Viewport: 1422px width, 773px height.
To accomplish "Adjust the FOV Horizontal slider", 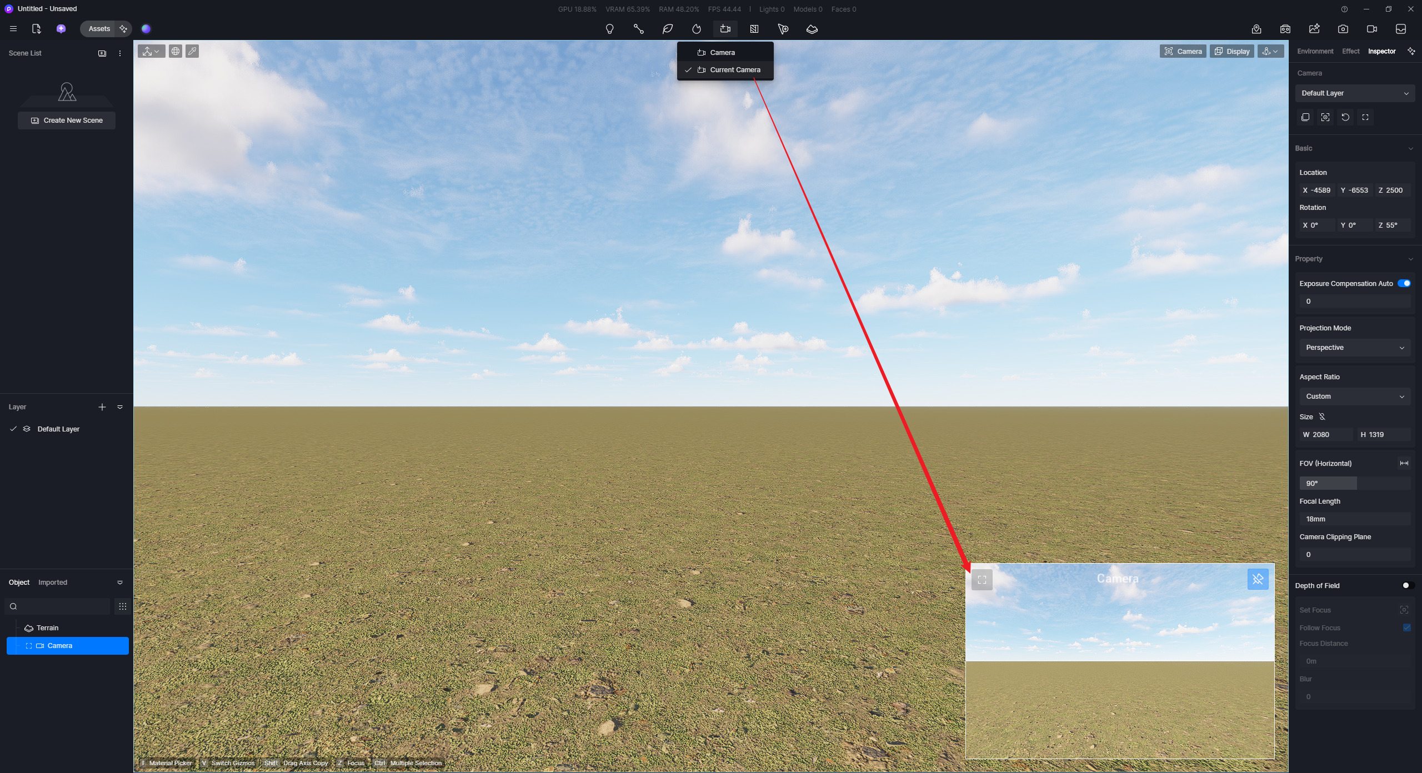I will [x=1354, y=483].
